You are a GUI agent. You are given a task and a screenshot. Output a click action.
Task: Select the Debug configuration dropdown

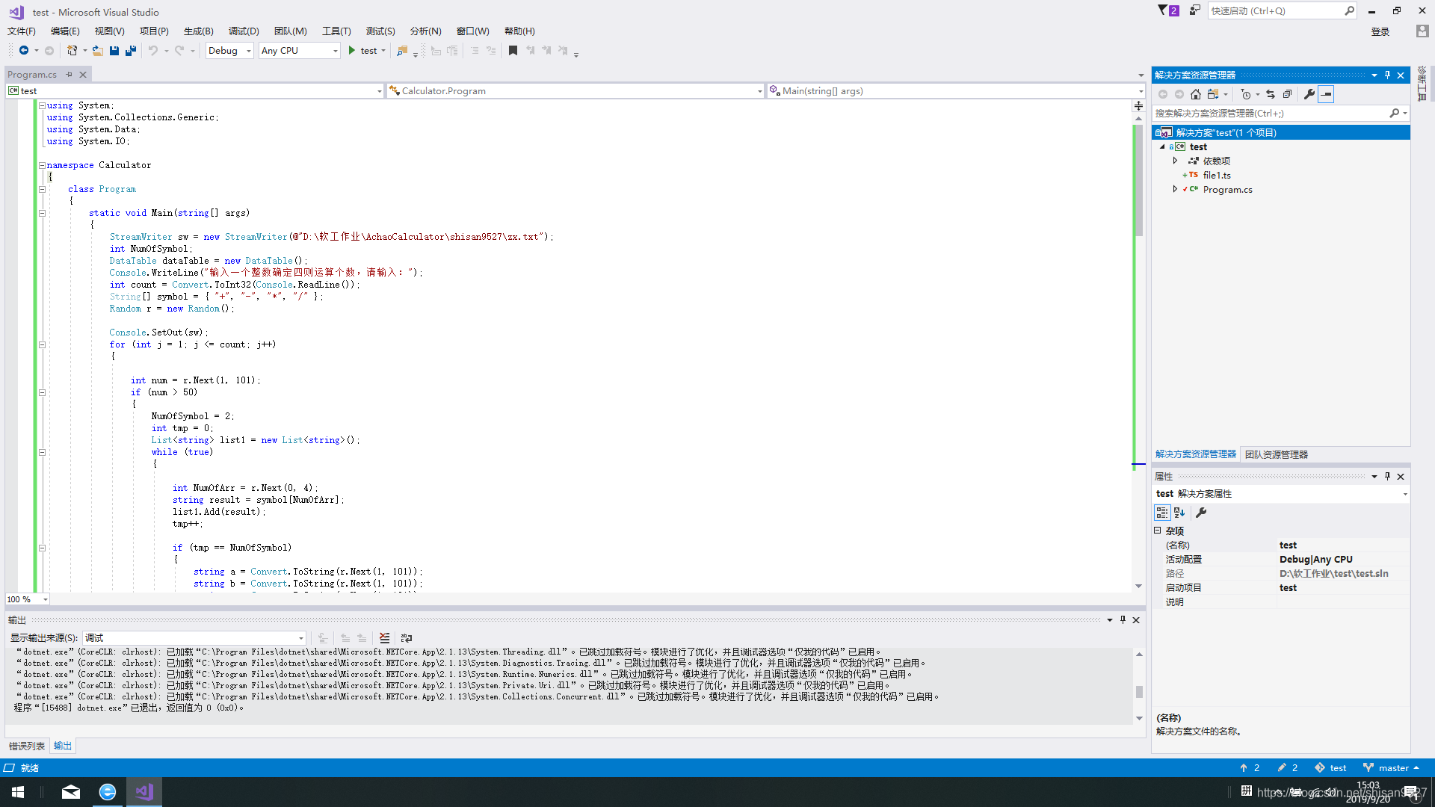tap(228, 50)
